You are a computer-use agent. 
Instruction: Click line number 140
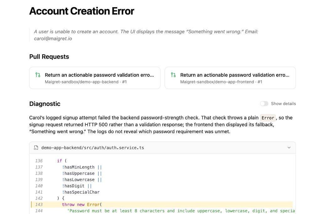39,186
